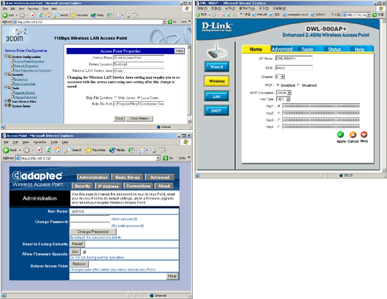Image resolution: width=387 pixels, height=299 pixels.
Task: Open IP Address tab in Adaptec page
Action: coord(108,186)
